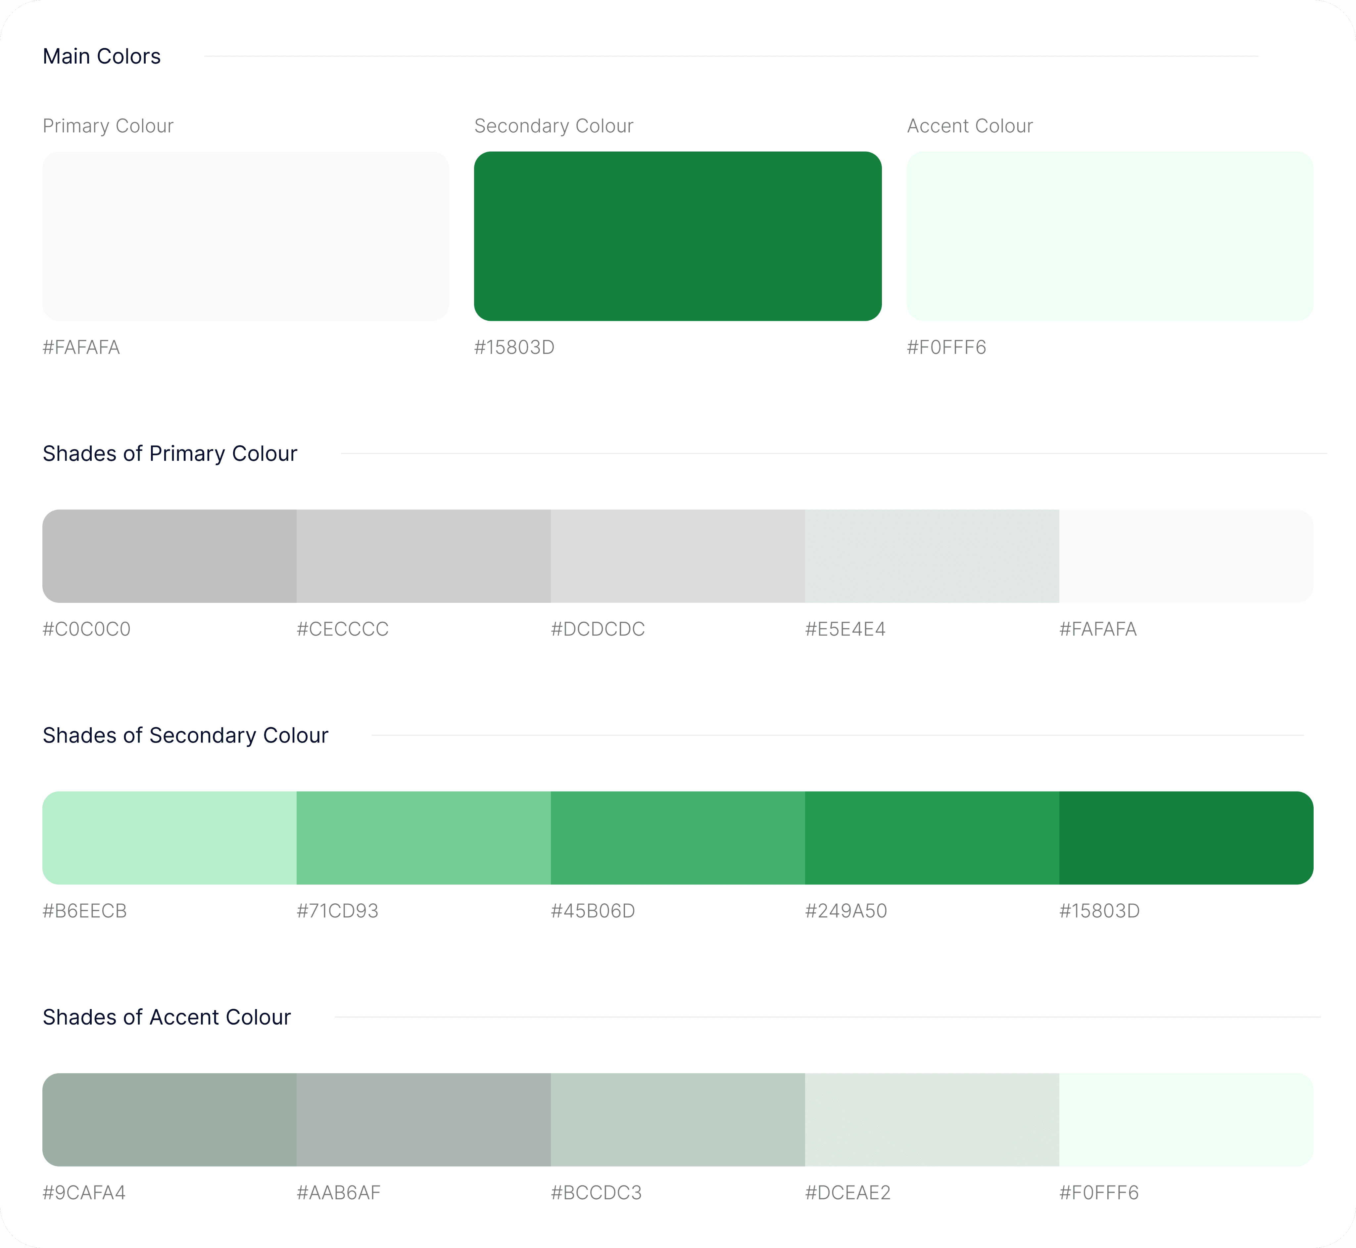Image resolution: width=1356 pixels, height=1248 pixels.
Task: Click the Shades of Secondary Colour heading
Action: point(185,735)
